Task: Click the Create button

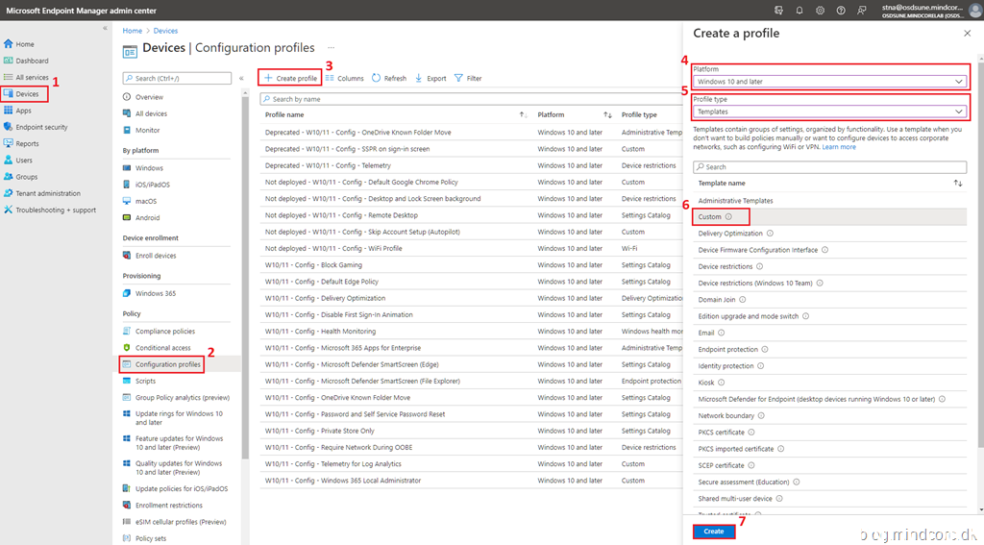Action: click(714, 532)
